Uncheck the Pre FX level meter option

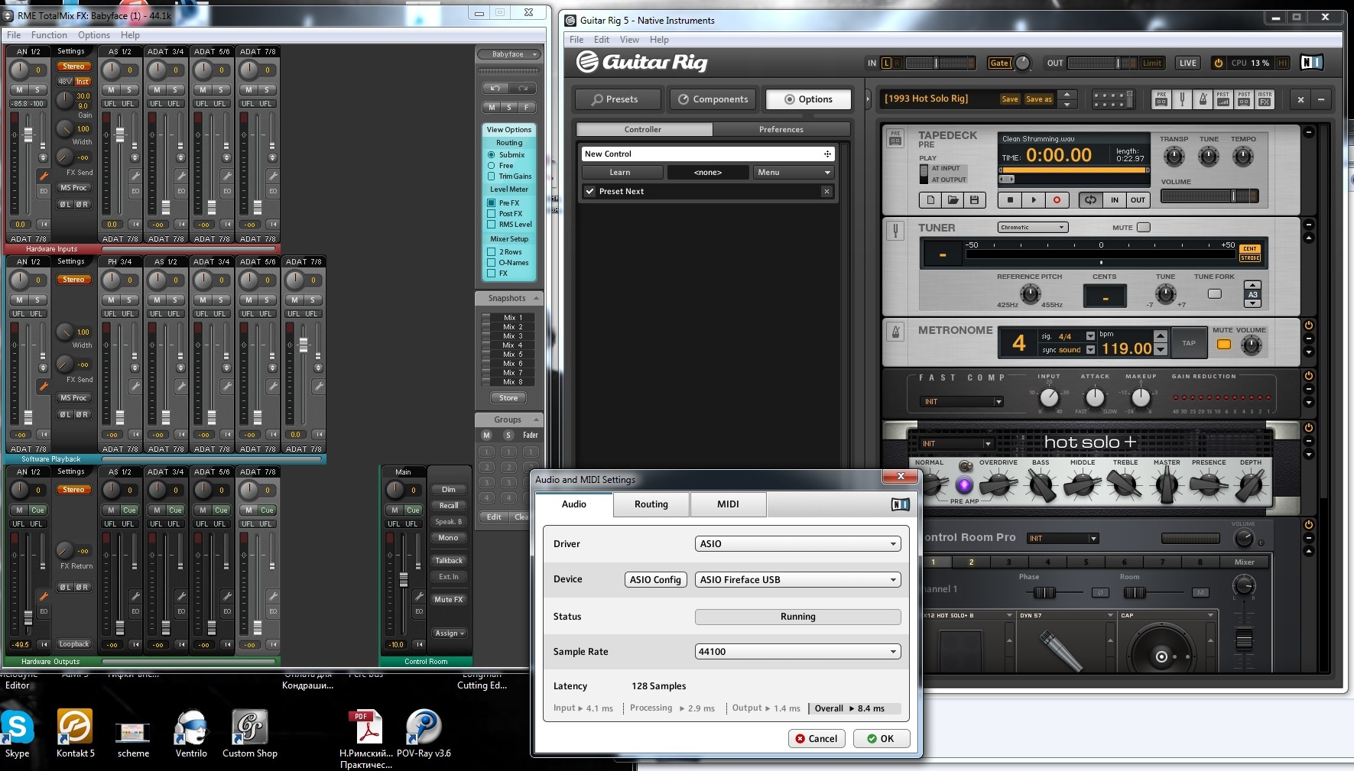coord(492,203)
